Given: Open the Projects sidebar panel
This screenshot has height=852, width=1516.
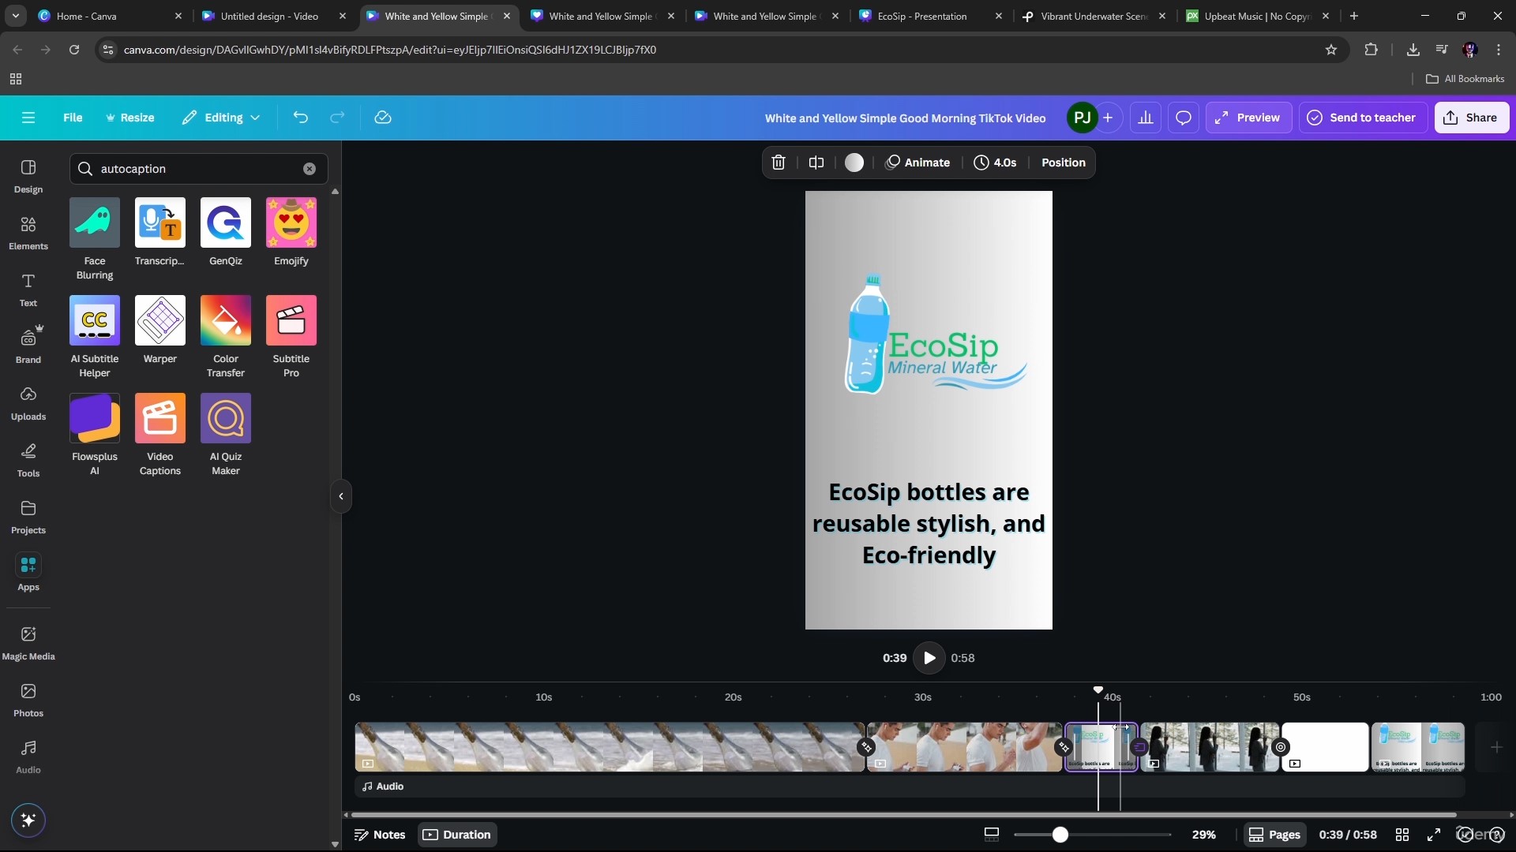Looking at the screenshot, I should coord(28,517).
